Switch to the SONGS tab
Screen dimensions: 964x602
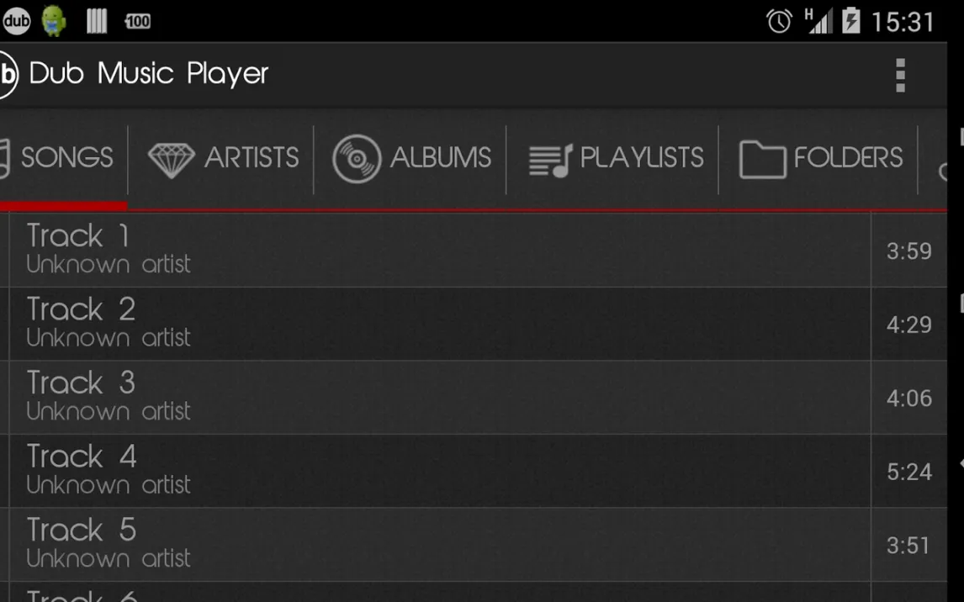[x=66, y=158]
